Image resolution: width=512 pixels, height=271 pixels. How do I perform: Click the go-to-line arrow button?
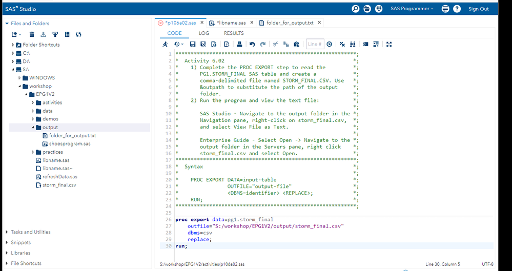[x=330, y=44]
